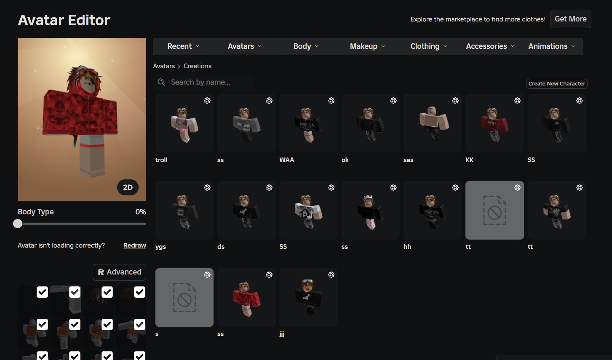Select Creations in the breadcrumb
612x360 pixels.
pos(198,66)
